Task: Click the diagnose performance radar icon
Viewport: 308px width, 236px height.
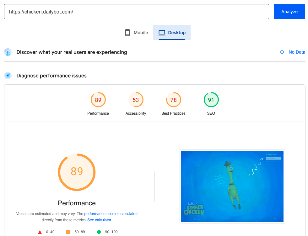Action: point(8,76)
